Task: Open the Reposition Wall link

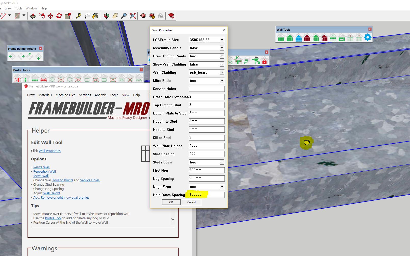Action: click(x=45, y=171)
